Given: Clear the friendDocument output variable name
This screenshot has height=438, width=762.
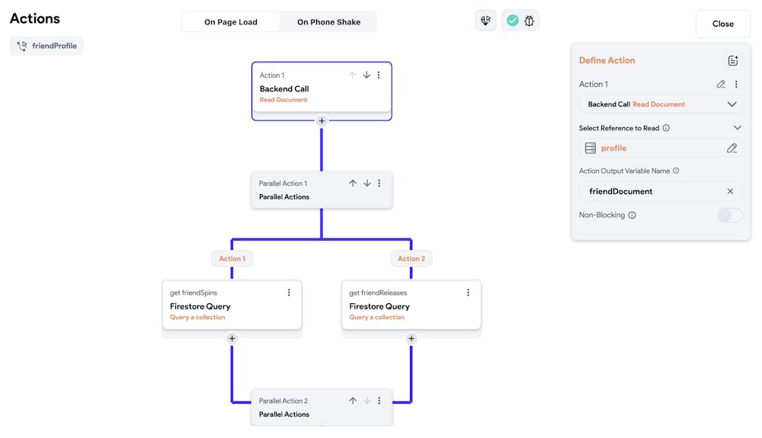Looking at the screenshot, I should (x=730, y=191).
